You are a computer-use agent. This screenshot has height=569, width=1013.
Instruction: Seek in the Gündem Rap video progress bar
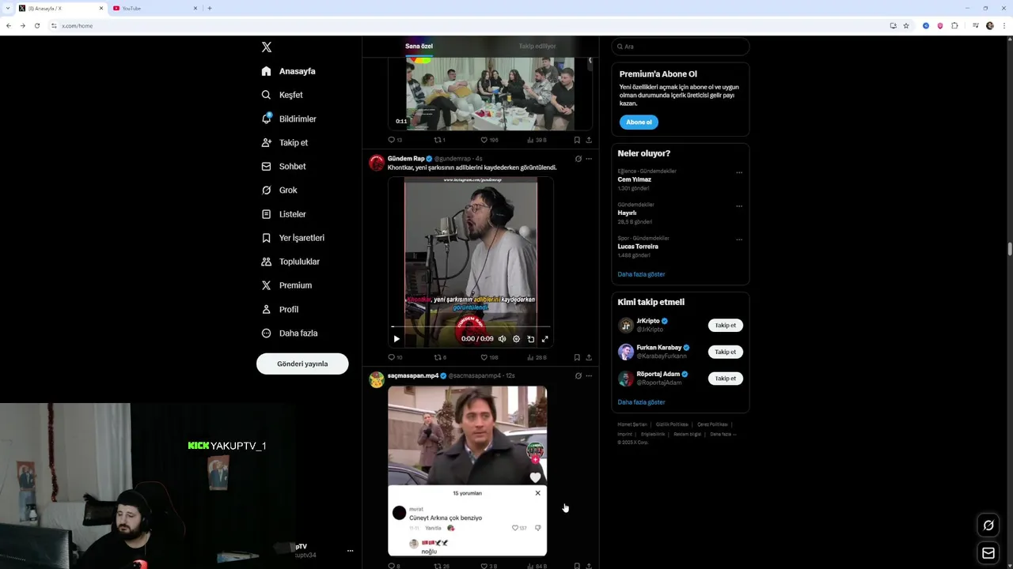[x=471, y=326]
